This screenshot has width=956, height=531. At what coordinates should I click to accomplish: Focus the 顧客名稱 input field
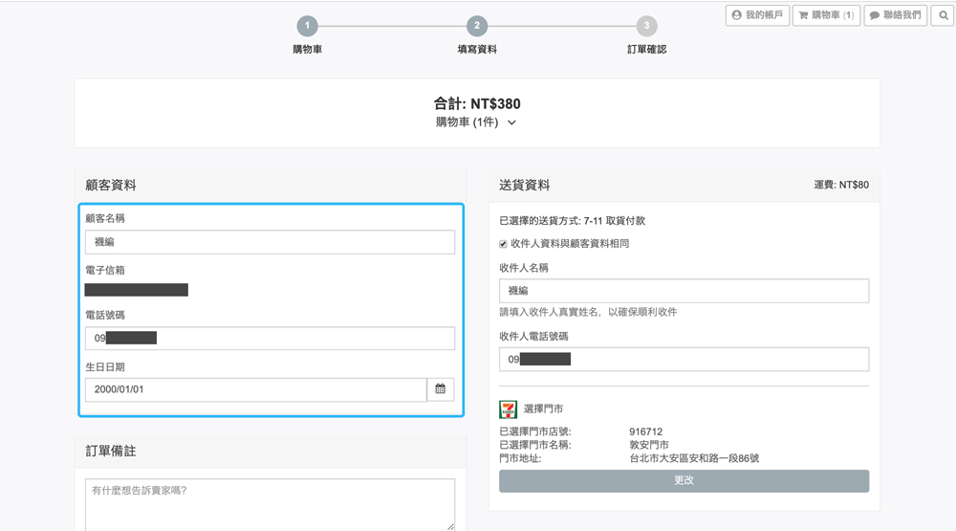(271, 242)
